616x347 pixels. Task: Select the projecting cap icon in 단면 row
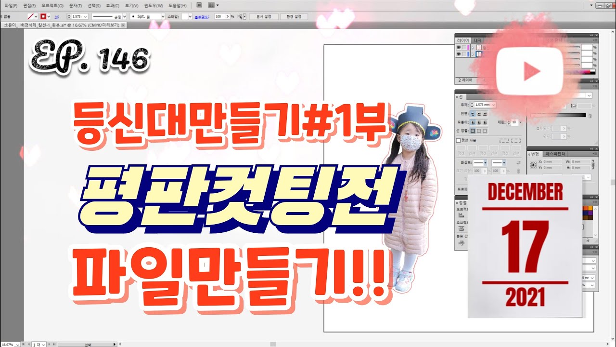pos(485,114)
